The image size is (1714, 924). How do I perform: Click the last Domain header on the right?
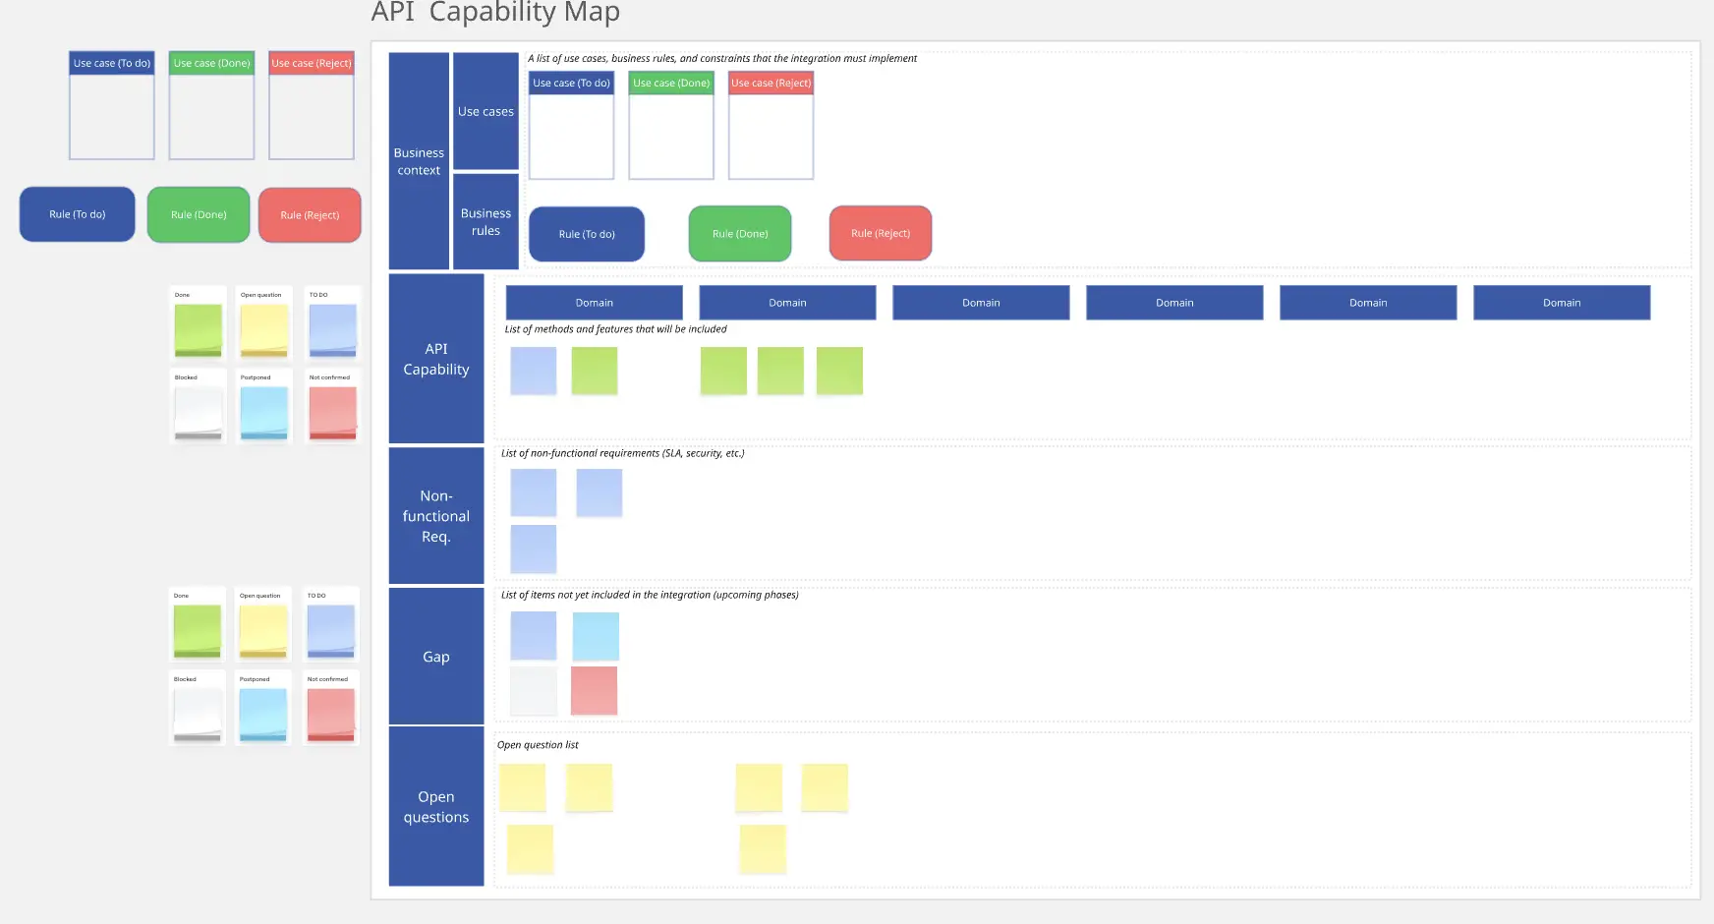point(1562,303)
